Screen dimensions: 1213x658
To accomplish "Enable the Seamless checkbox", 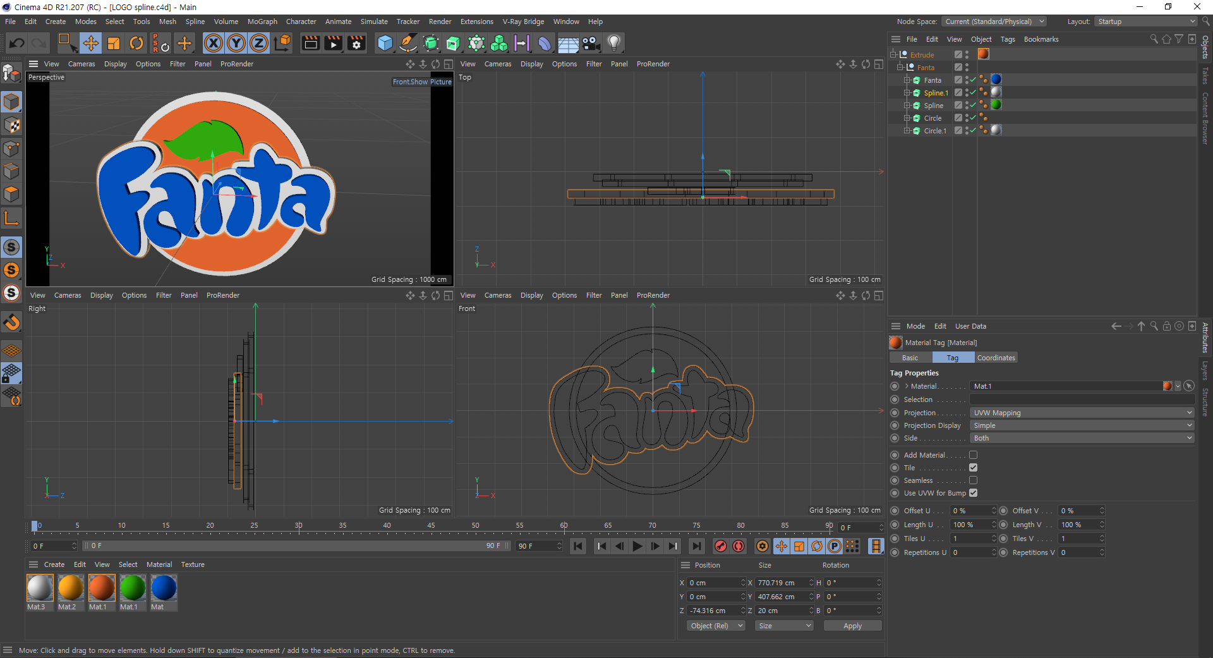I will (x=973, y=480).
